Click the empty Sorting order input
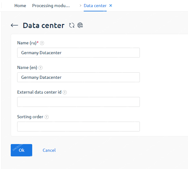 click(79, 127)
